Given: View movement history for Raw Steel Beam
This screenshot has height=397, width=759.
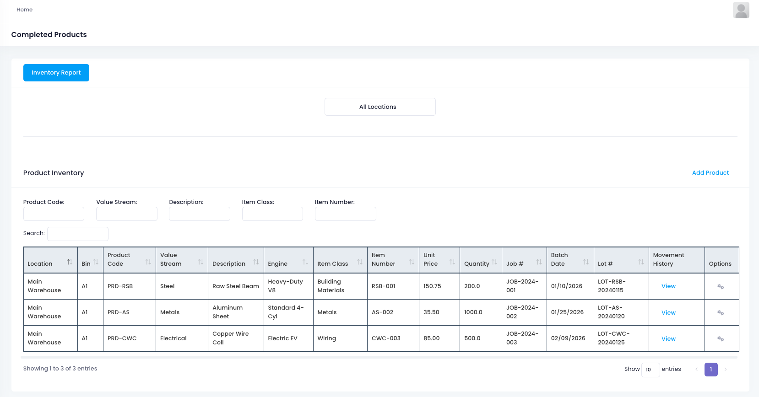Looking at the screenshot, I should coord(668,286).
